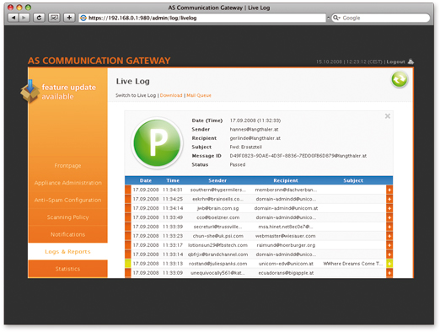Expand the chun-she@uk.psi.com log entry
This screenshot has width=440, height=332.
point(389,236)
